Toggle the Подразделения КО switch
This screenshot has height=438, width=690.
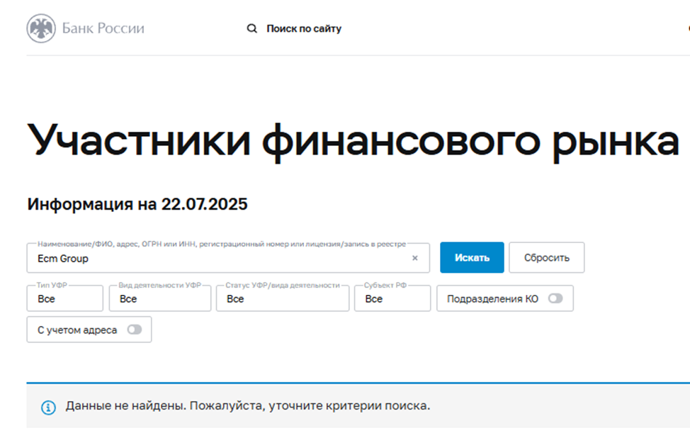(x=555, y=298)
